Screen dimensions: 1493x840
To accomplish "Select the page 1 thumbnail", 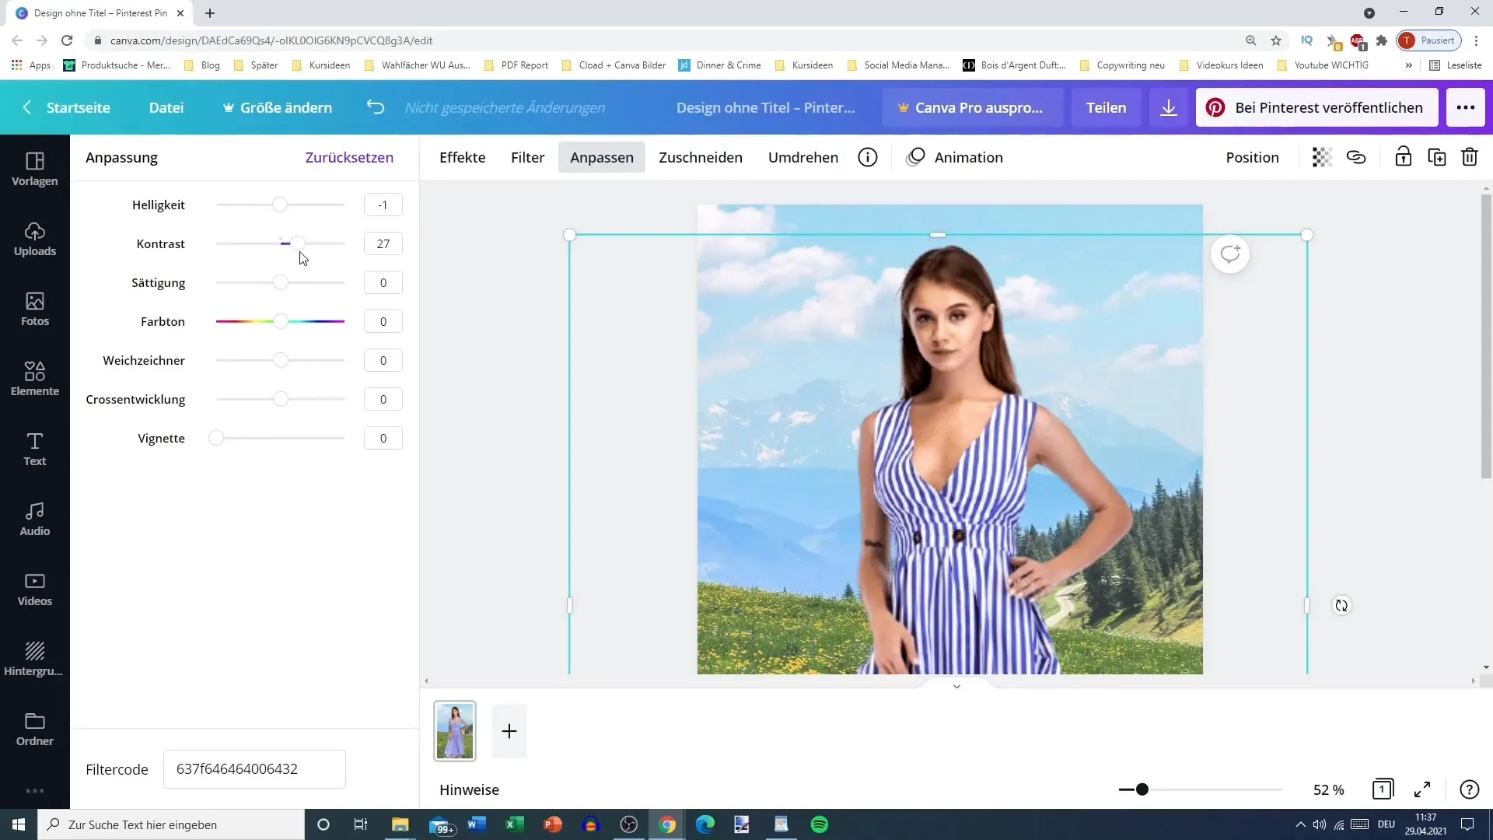I will coord(455,731).
